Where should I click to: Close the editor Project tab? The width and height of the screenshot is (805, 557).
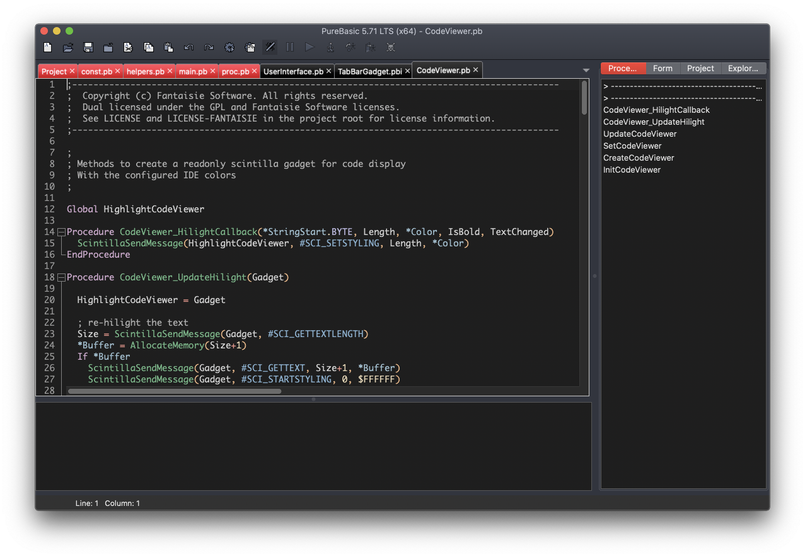point(72,71)
